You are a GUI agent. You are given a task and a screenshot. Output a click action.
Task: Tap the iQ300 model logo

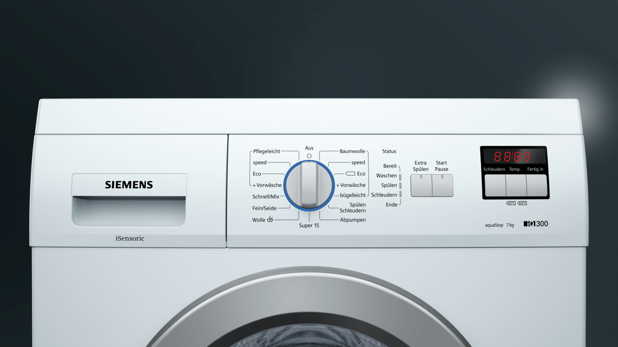[536, 224]
